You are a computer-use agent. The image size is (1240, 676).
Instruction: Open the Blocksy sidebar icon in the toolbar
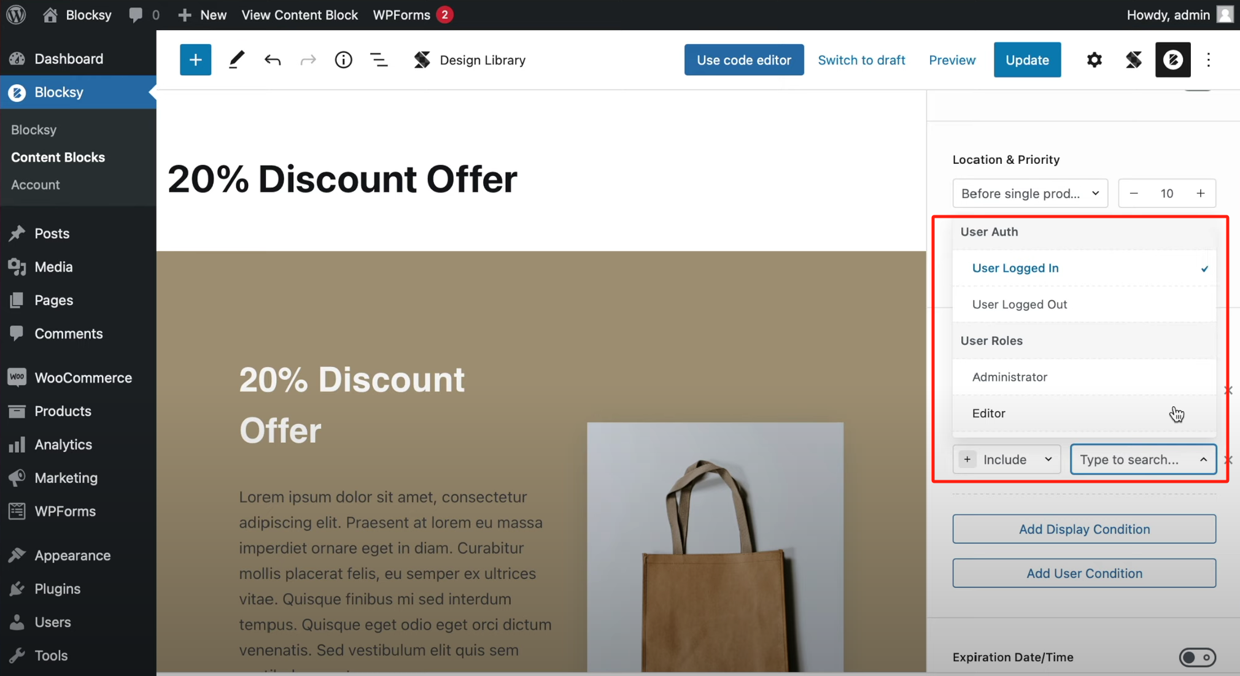pyautogui.click(x=1172, y=60)
